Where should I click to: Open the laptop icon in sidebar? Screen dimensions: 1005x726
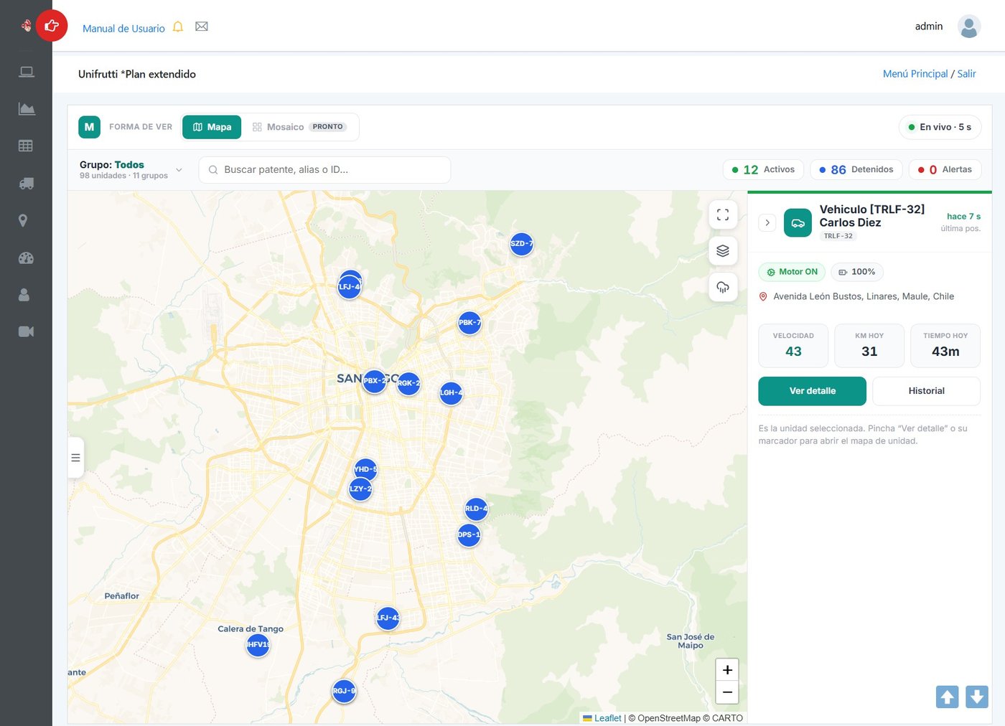click(x=27, y=72)
